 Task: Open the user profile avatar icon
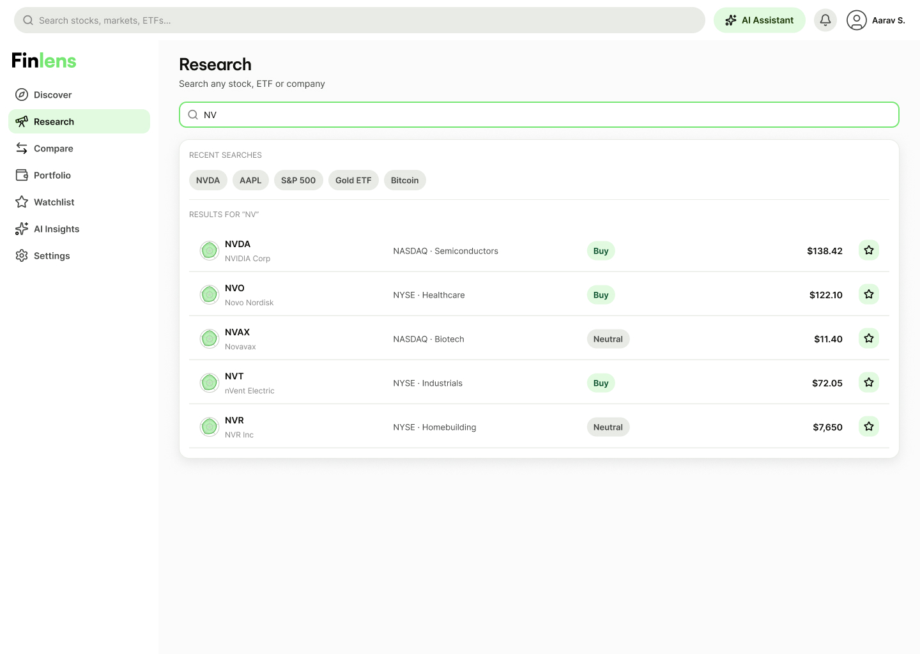click(857, 20)
